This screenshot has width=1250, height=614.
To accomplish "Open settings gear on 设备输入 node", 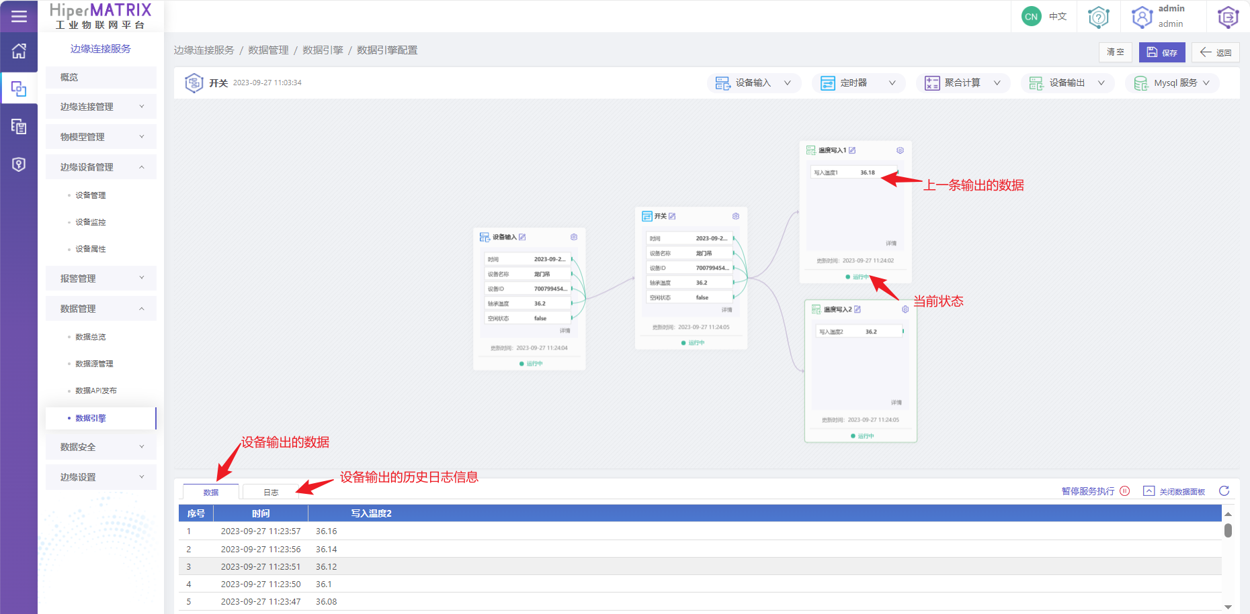I will pos(574,237).
